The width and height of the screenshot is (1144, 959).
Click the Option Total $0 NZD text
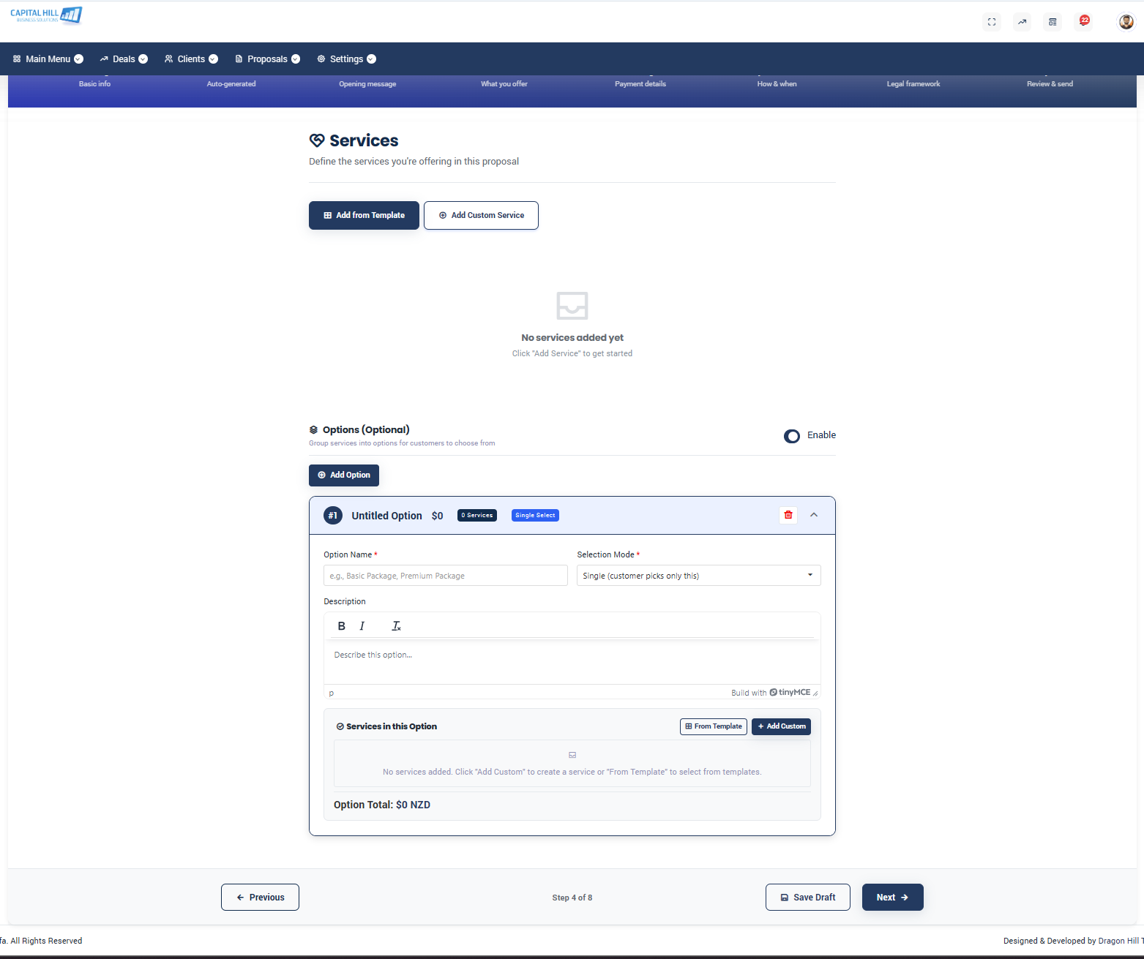point(382,805)
